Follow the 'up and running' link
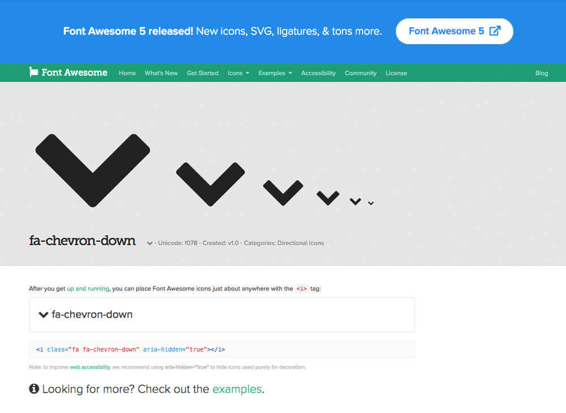 pyautogui.click(x=88, y=289)
